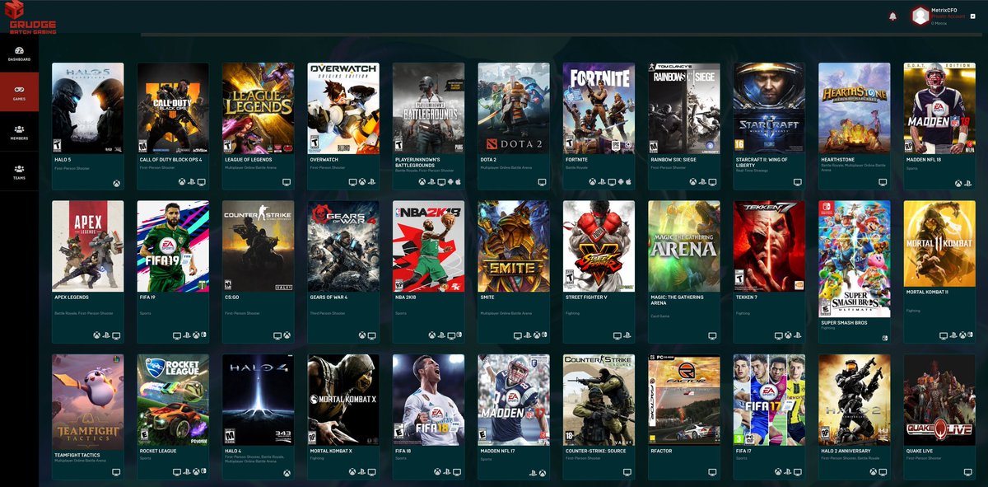This screenshot has height=487, width=988.
Task: Click the Xbox icon on Gears of War 4
Action: [x=362, y=336]
